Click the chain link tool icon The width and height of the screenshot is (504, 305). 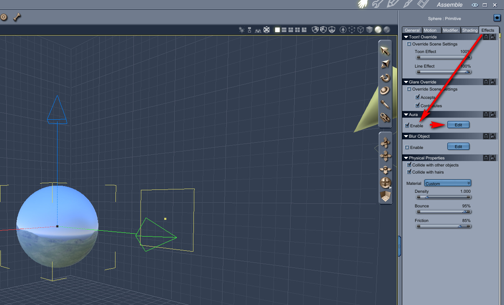pyautogui.click(x=385, y=118)
